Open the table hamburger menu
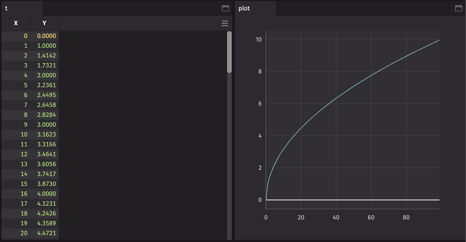 pos(225,23)
